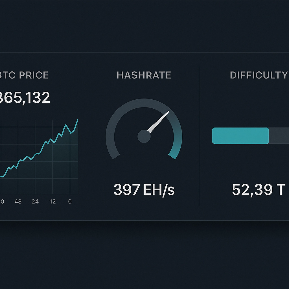Viewport: 289px width, 289px height.
Task: Click the divider between Hashrate and Difficulty
Action: [x=199, y=135]
